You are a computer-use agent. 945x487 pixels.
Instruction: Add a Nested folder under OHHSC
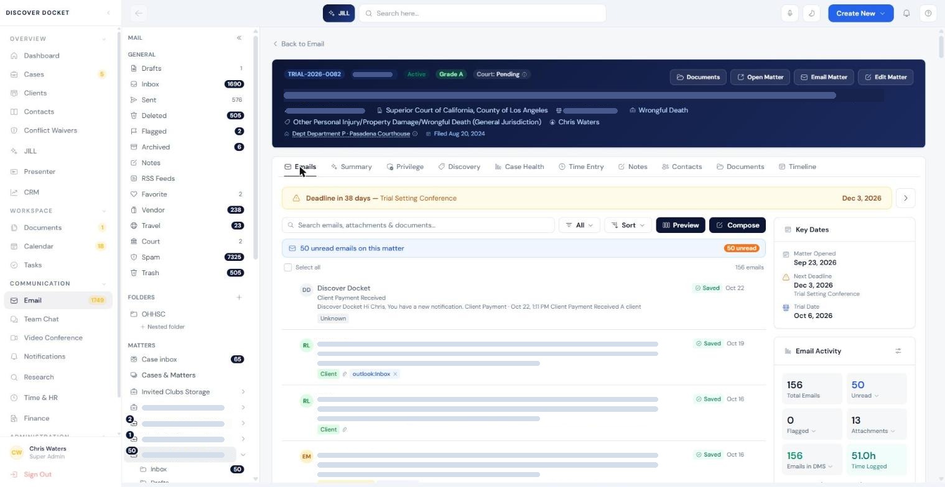coord(163,327)
